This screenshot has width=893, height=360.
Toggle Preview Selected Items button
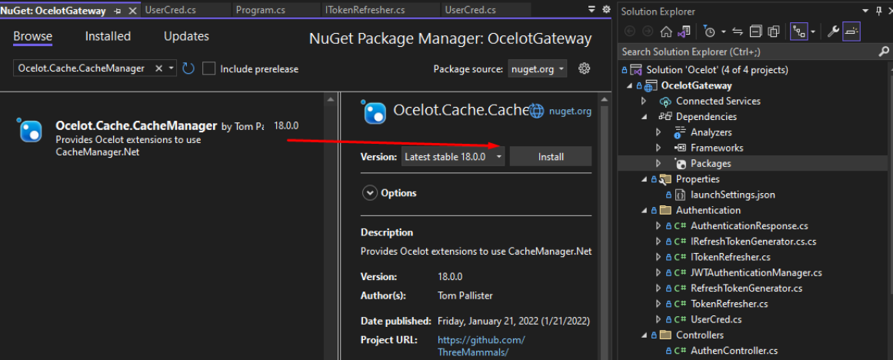point(851,32)
